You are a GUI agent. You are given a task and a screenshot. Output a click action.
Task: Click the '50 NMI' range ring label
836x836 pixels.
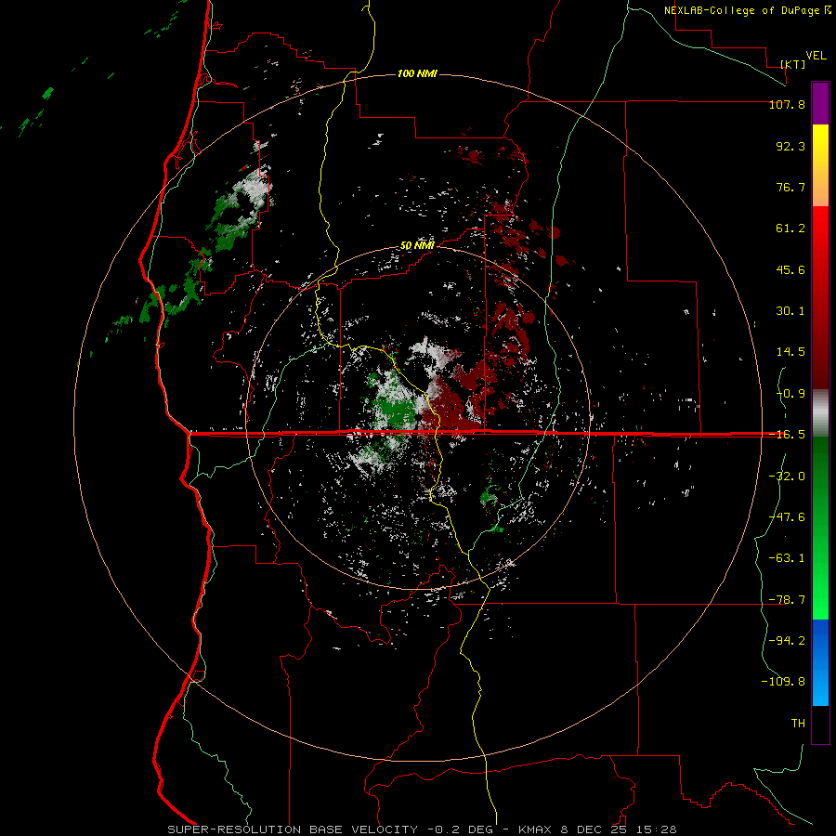(x=417, y=246)
